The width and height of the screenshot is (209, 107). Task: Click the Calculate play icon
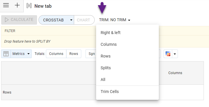click(7, 20)
